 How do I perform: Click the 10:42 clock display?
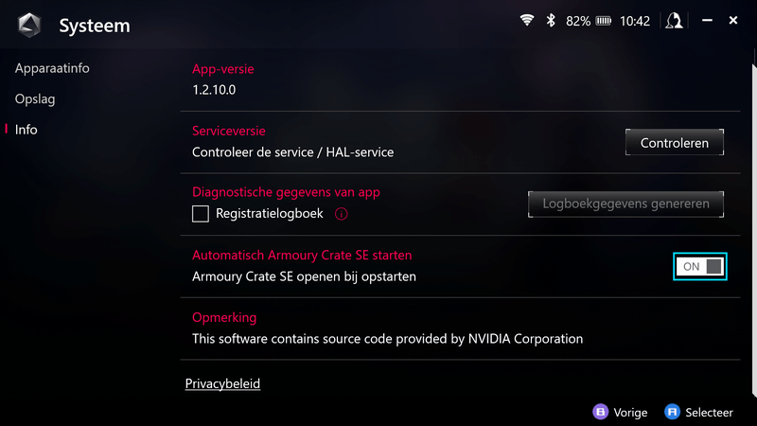click(x=635, y=21)
